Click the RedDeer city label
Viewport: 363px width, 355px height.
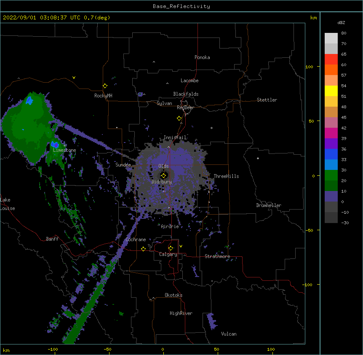[185, 108]
